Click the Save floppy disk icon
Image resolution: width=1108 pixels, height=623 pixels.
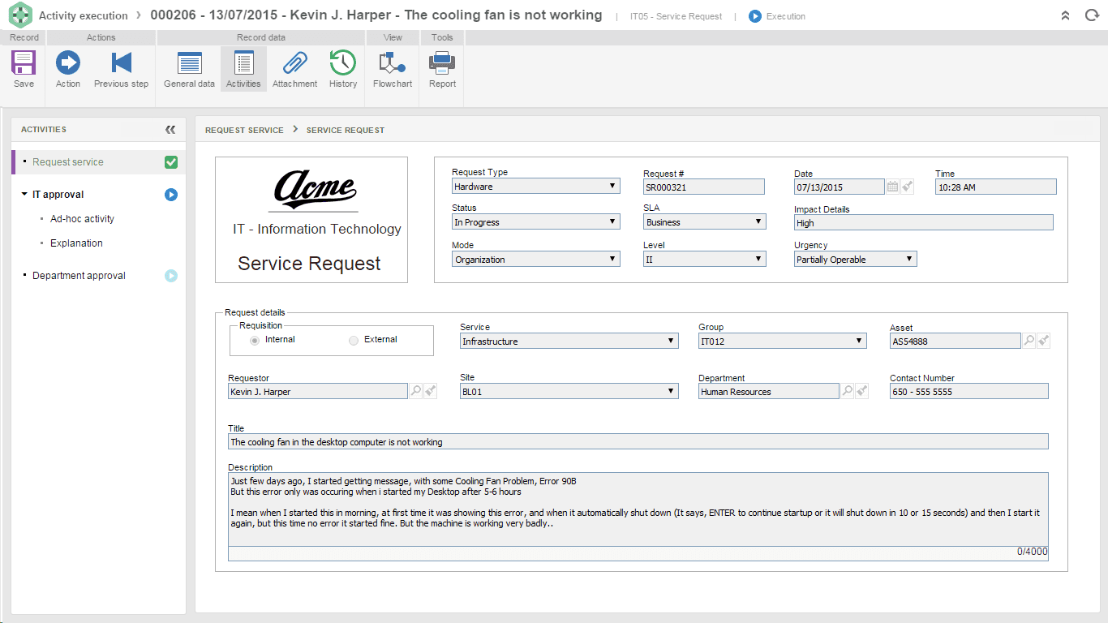(x=24, y=63)
